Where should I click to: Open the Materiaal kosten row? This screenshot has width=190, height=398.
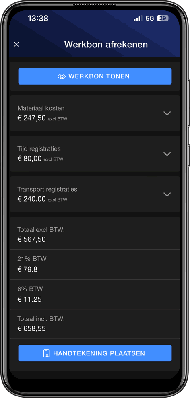tap(95, 113)
